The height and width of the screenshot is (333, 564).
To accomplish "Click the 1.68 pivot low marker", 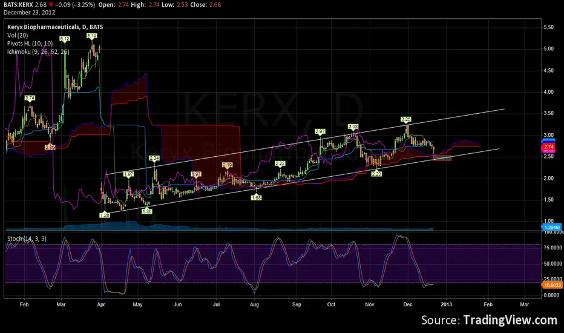I will 256,197.
